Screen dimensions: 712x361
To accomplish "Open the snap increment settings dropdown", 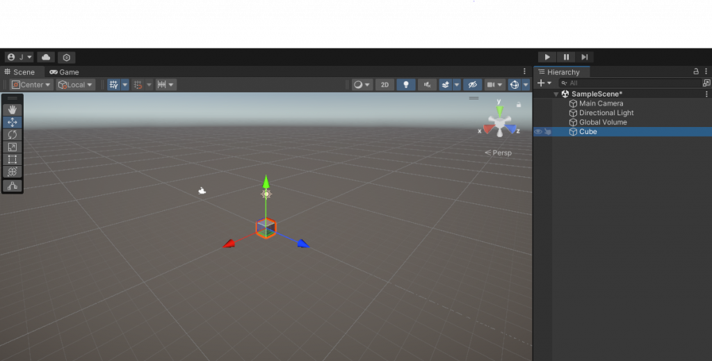I will coord(165,85).
